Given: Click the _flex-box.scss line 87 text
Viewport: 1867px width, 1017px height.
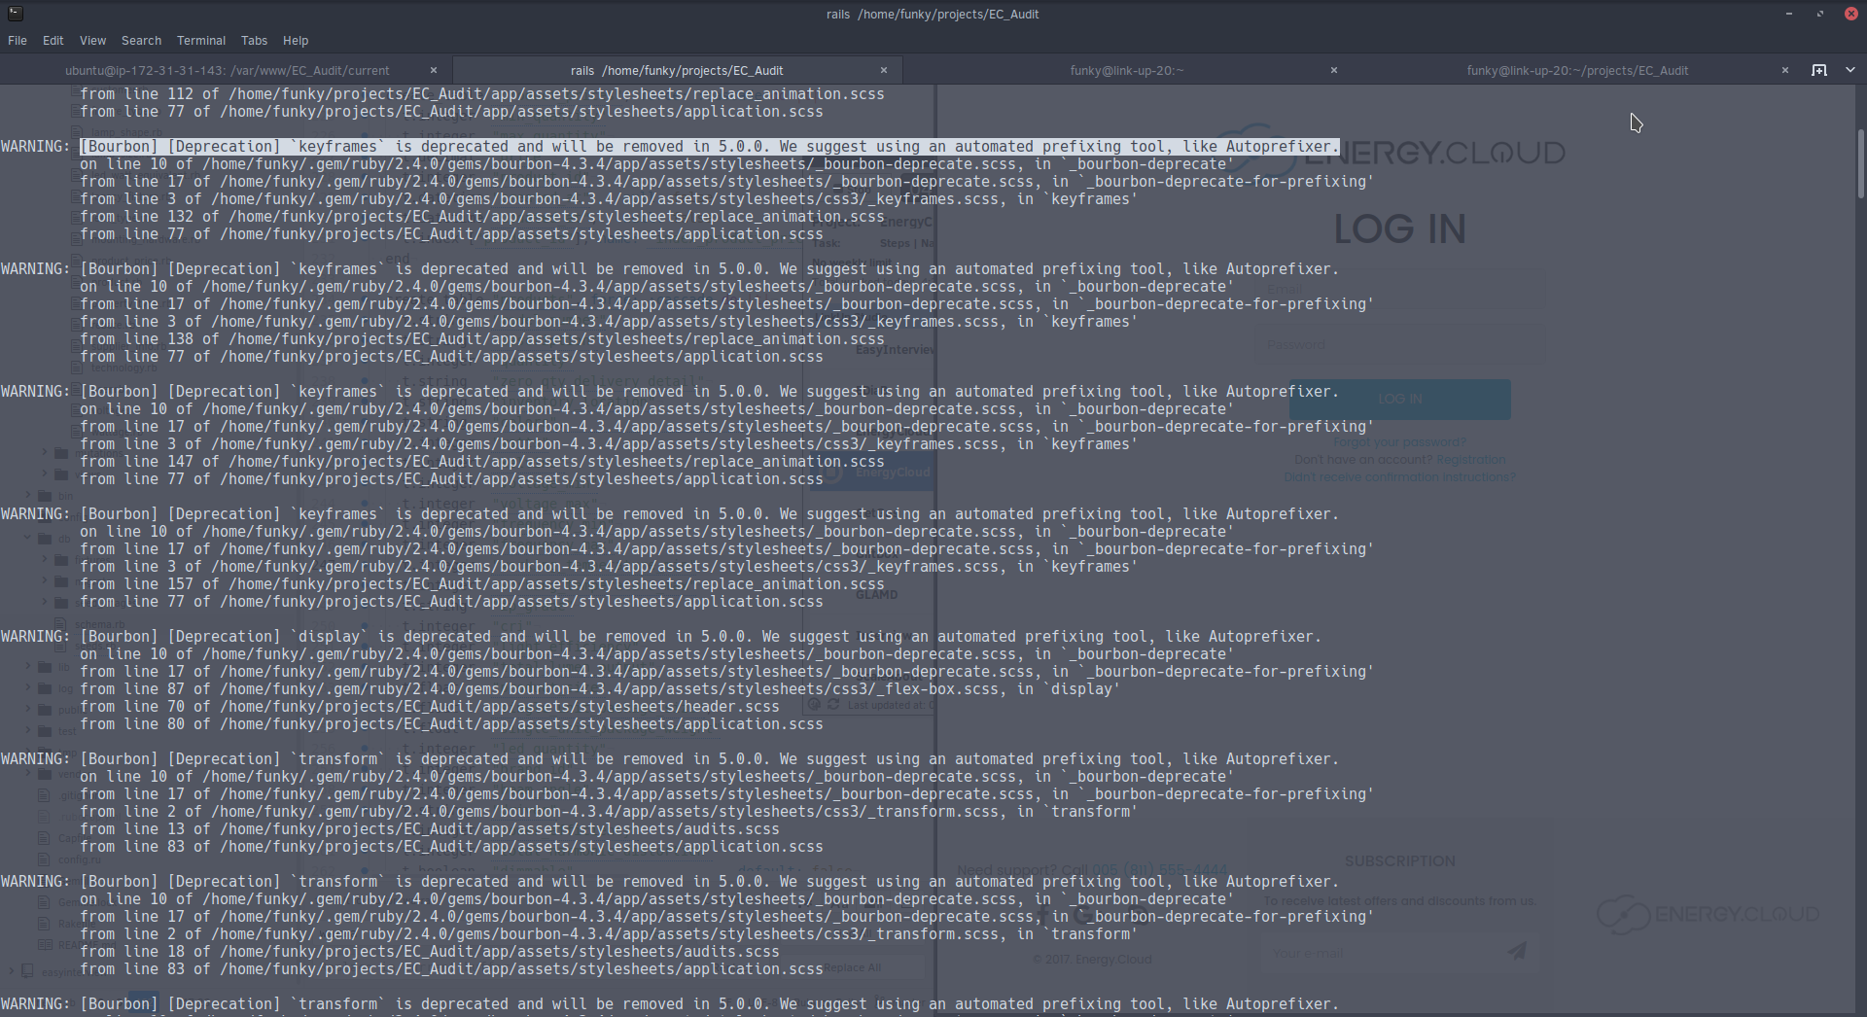Looking at the screenshot, I should click(600, 689).
